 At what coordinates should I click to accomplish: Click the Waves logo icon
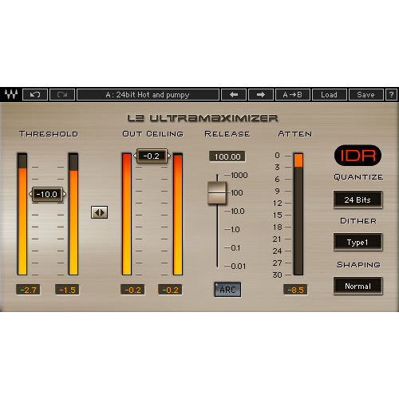click(11, 94)
